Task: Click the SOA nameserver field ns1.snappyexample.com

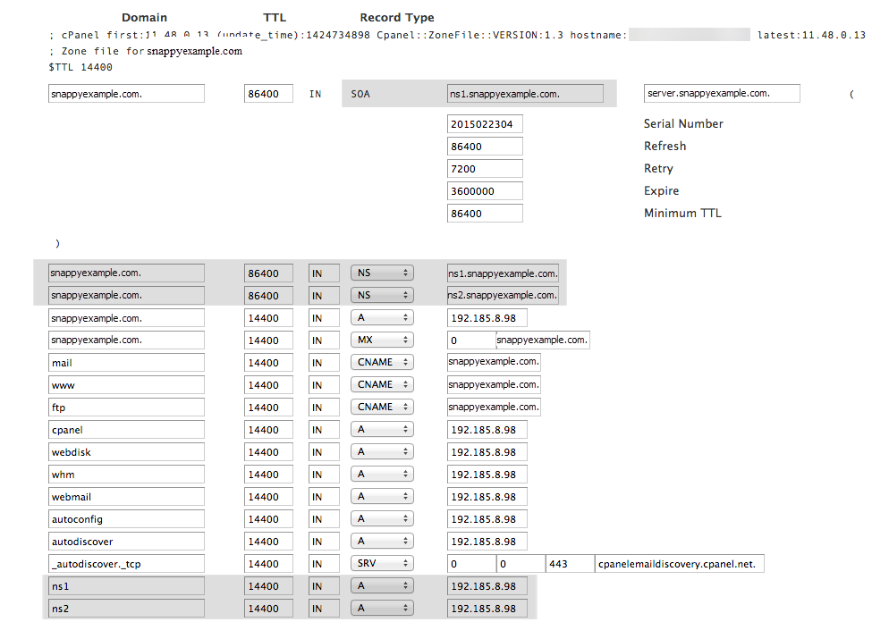Action: coord(524,93)
